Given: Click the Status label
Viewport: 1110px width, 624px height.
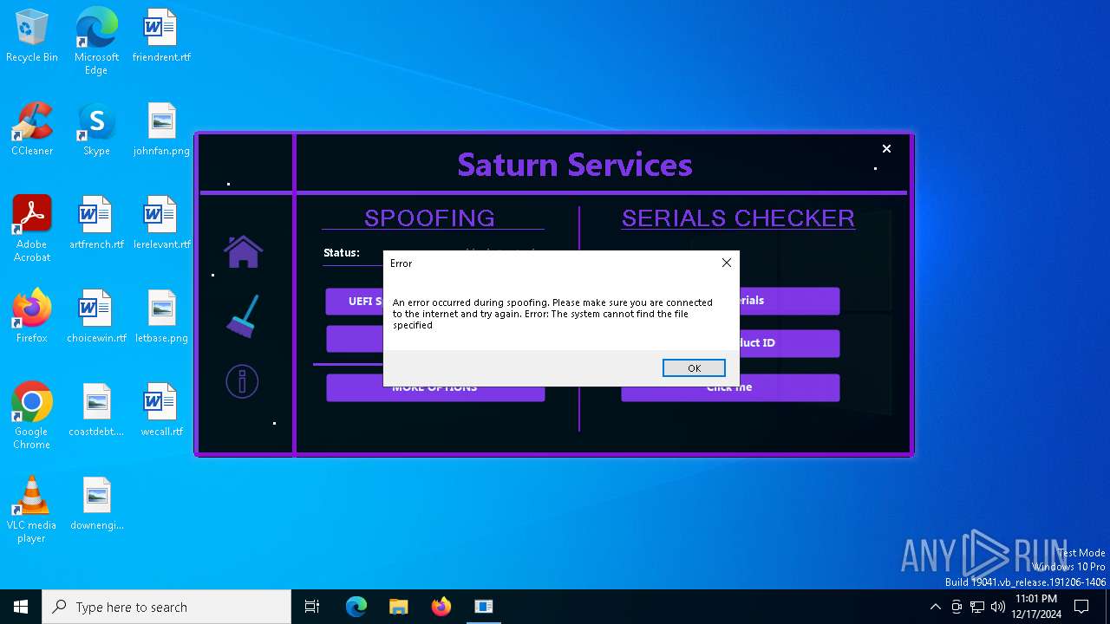Looking at the screenshot, I should 342,253.
